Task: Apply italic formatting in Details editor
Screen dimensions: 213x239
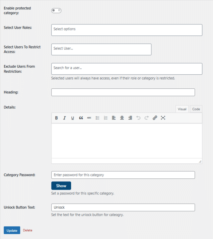Action: click(65, 118)
